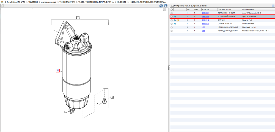Viewport: 275px width, 132px height.
Task: Click the plus icon in the table header
Action: tap(172, 9)
